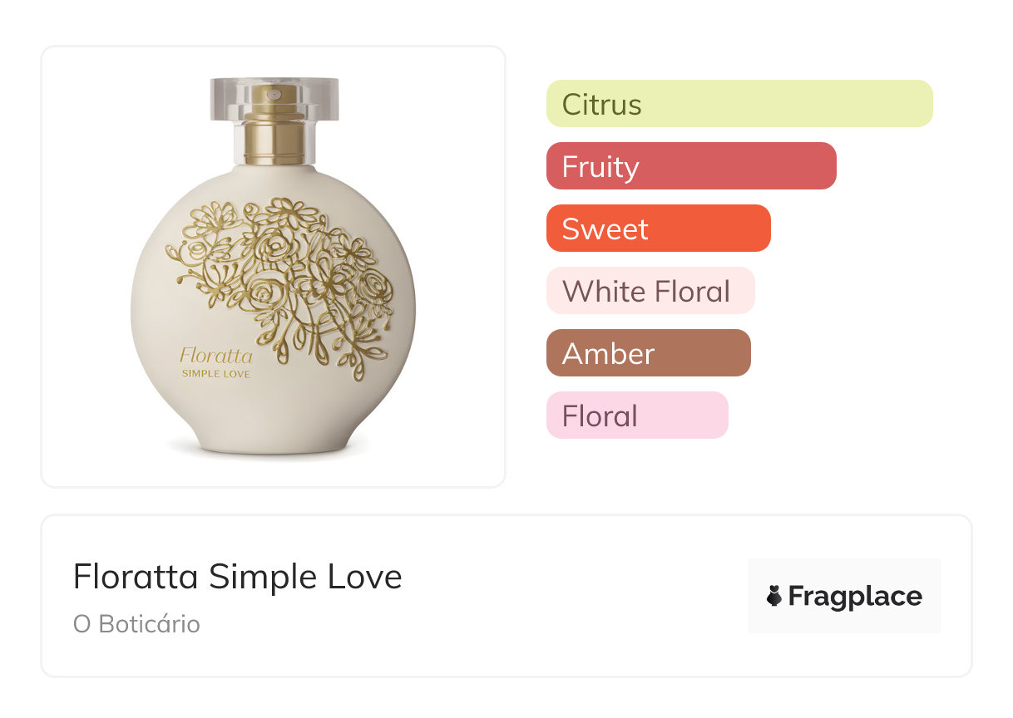Click the gold spray nozzle collar
This screenshot has width=1013, height=718.
tap(274, 143)
